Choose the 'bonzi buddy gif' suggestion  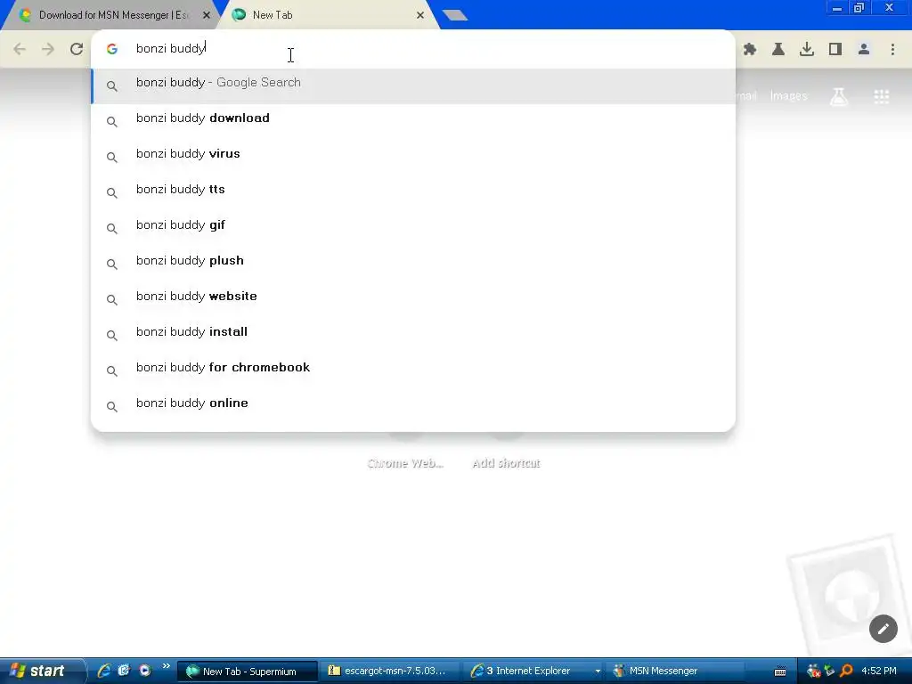click(413, 228)
